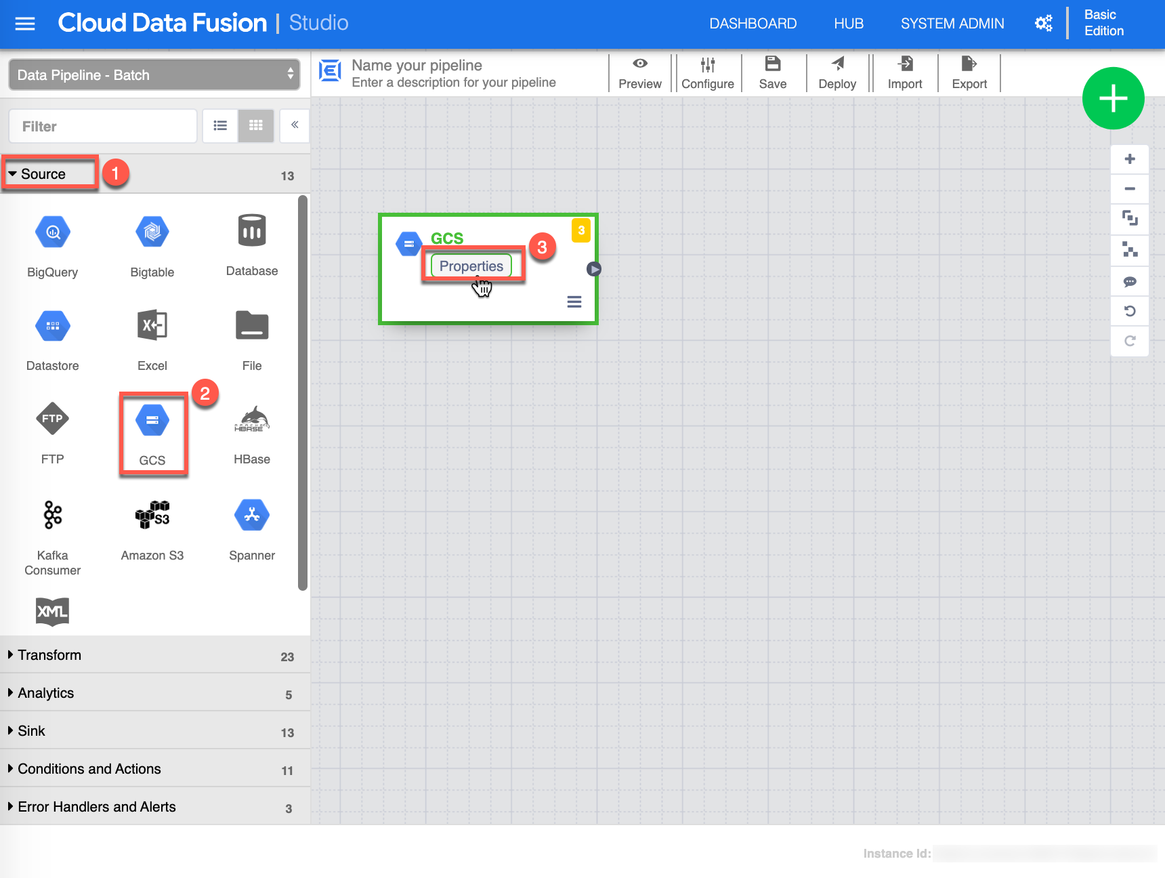Collapse the plugin sidebar panel
Viewport: 1165px width, 878px height.
295,125
